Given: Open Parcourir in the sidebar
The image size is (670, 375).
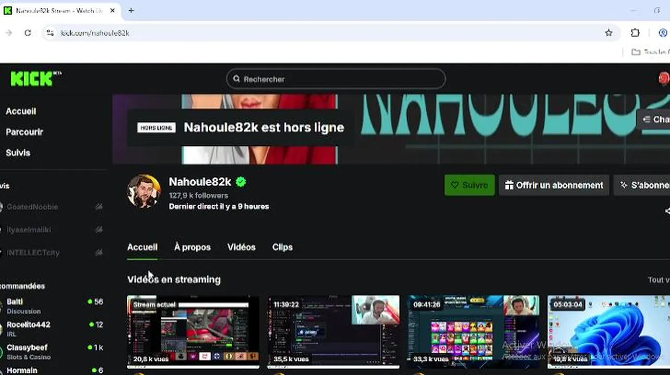Looking at the screenshot, I should pyautogui.click(x=24, y=132).
